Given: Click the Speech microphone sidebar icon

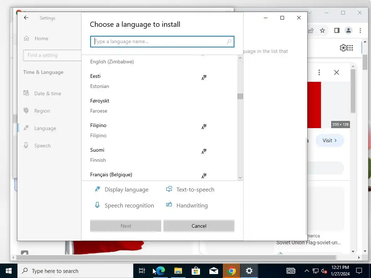Looking at the screenshot, I should point(26,145).
